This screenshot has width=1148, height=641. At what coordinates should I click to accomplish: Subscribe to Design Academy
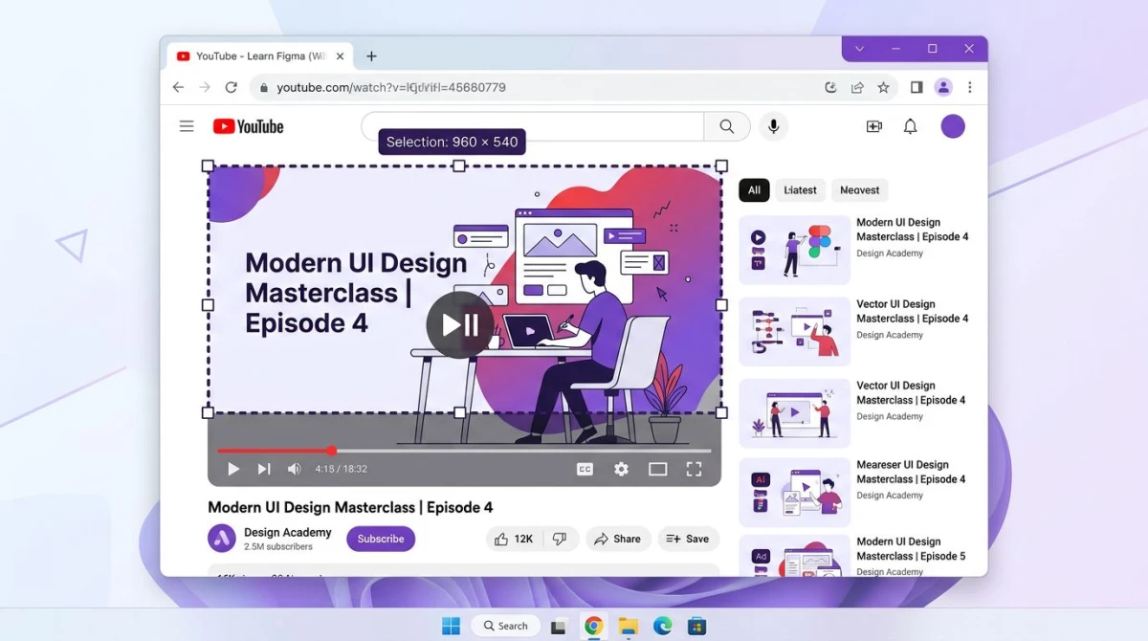tap(381, 539)
